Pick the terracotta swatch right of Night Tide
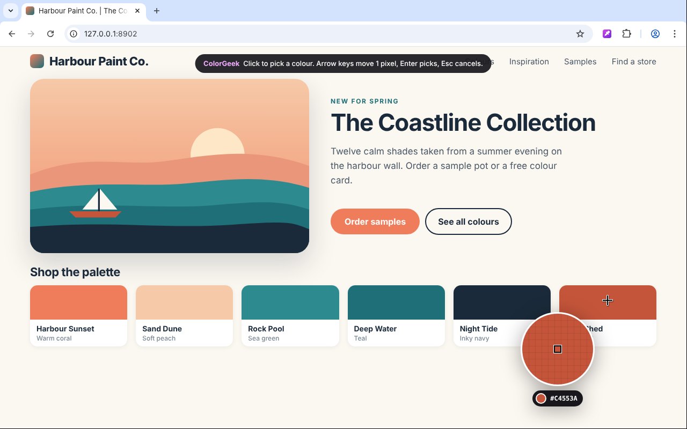687x429 pixels. [608, 302]
